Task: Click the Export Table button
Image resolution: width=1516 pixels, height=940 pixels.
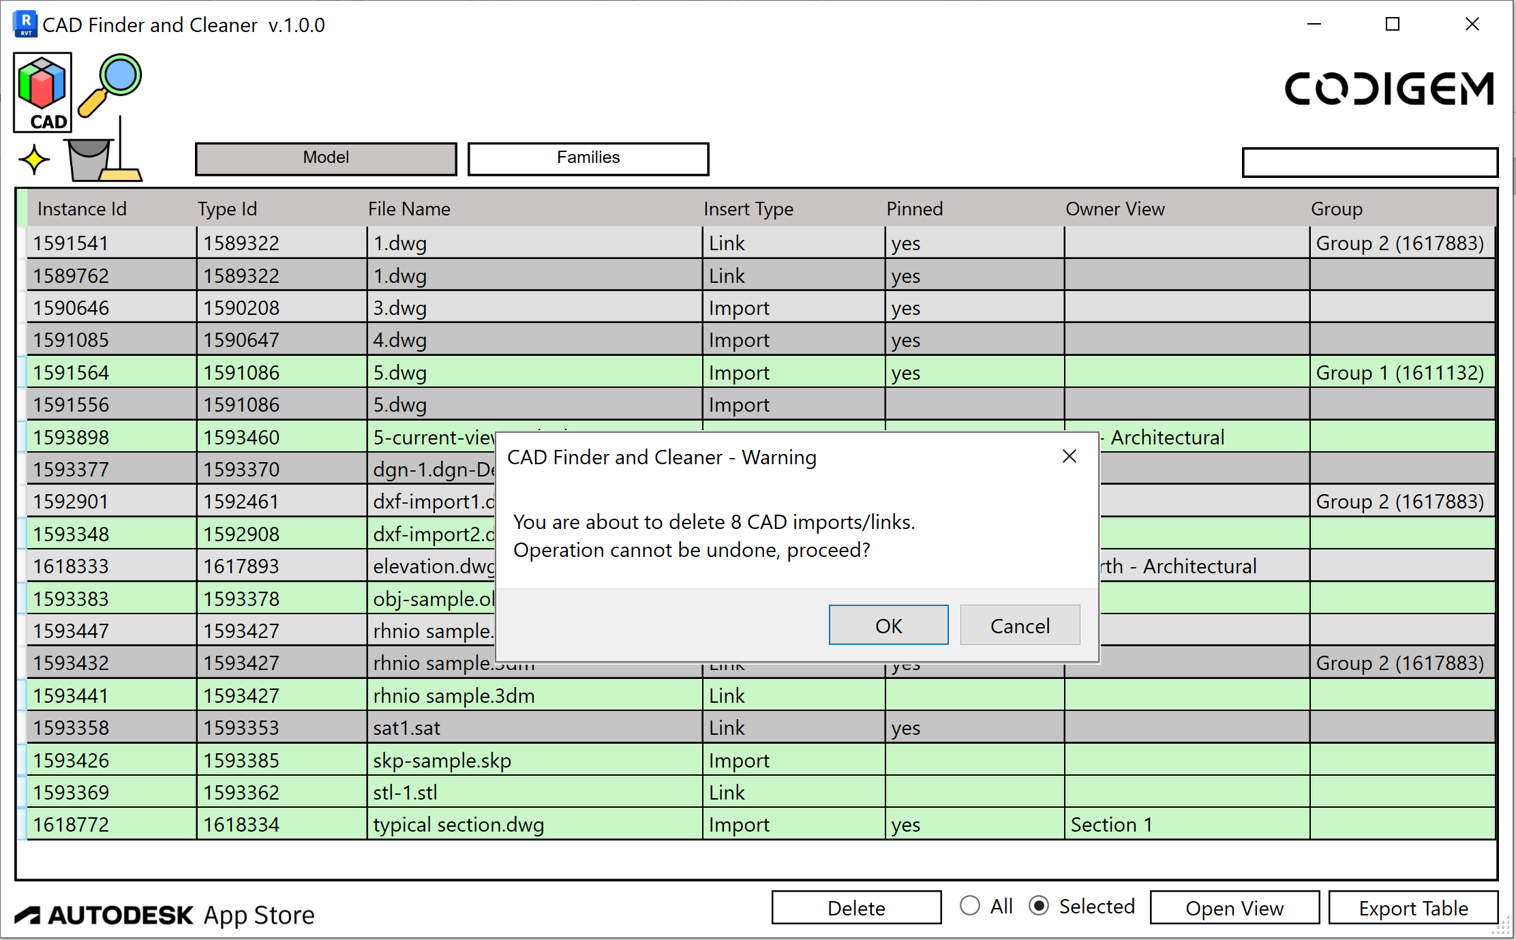Action: point(1412,908)
